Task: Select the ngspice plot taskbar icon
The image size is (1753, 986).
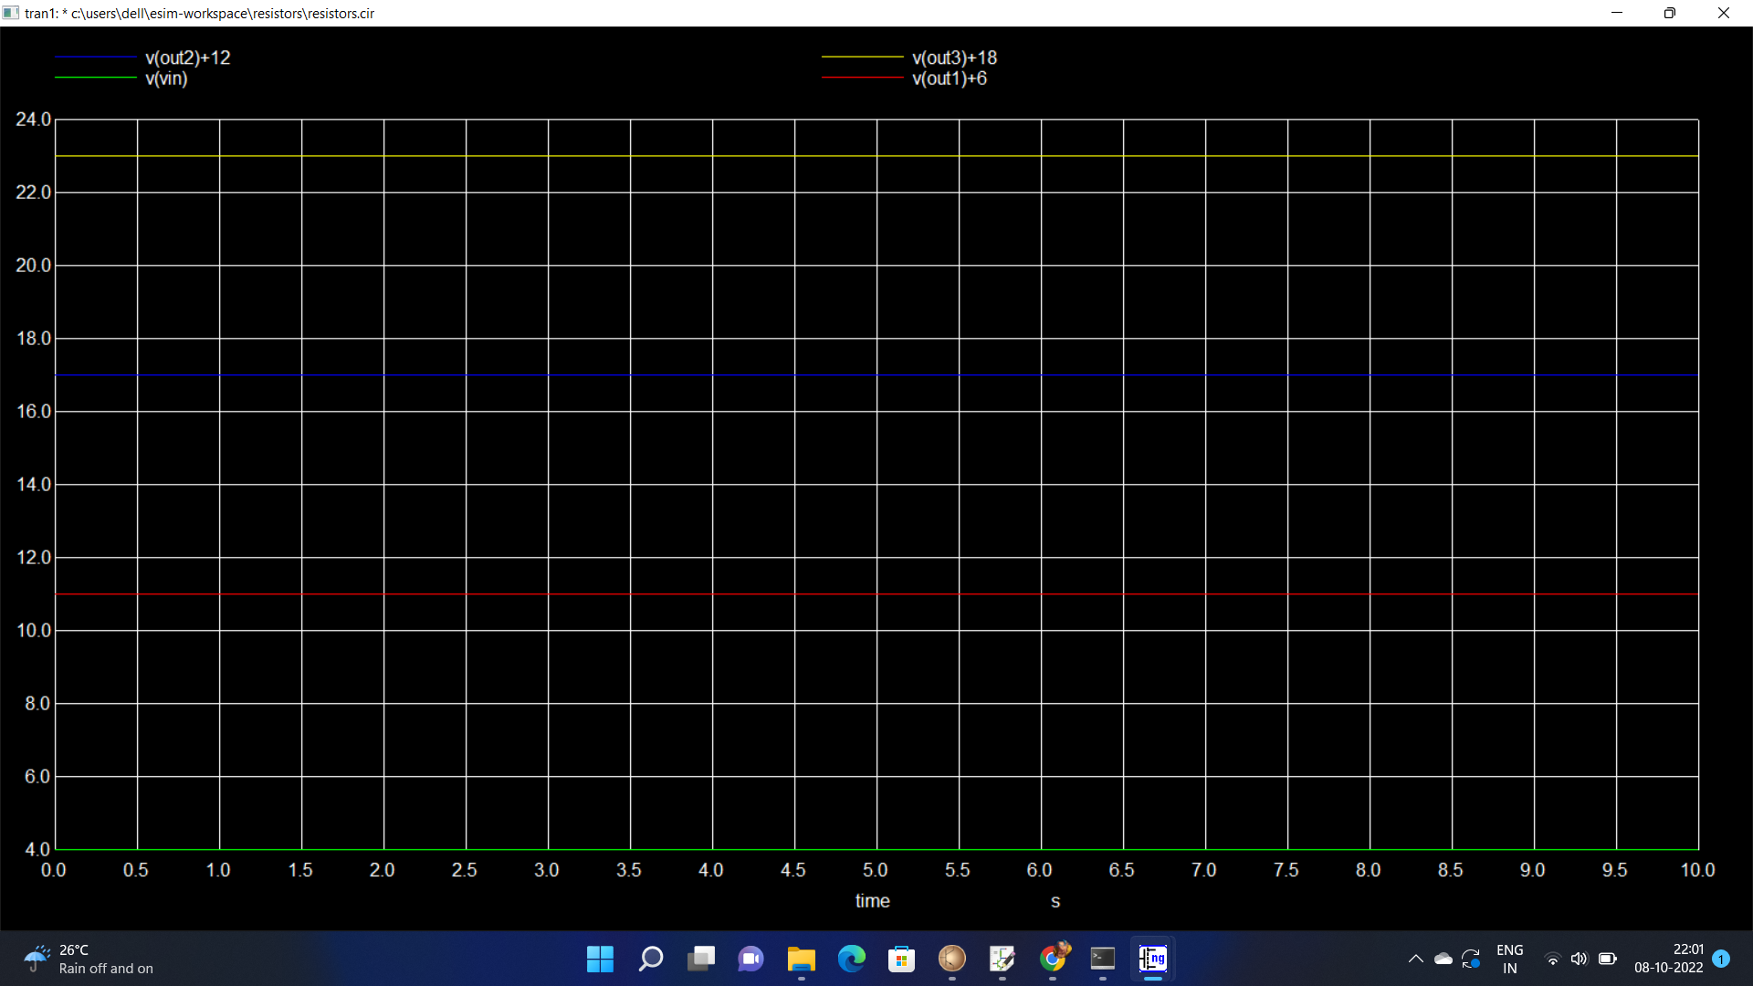Action: 1153,959
